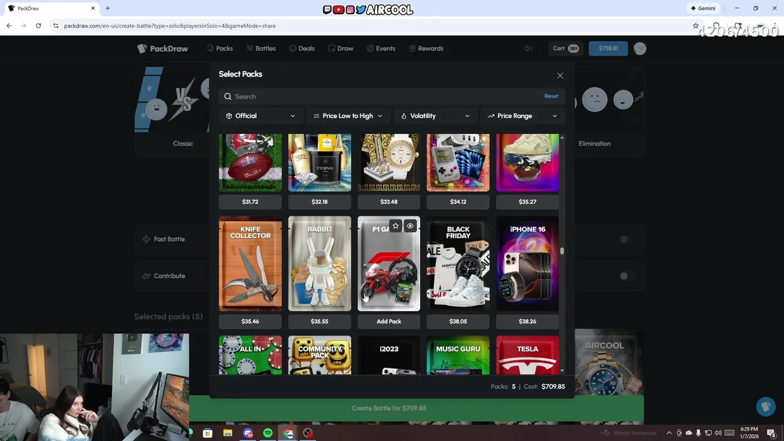Go back in browser history

pyautogui.click(x=9, y=26)
